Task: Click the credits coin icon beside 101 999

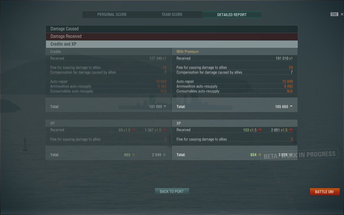Action: (165, 107)
